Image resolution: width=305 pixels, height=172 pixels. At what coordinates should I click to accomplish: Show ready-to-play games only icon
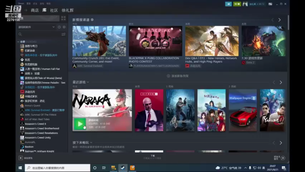click(x=64, y=27)
